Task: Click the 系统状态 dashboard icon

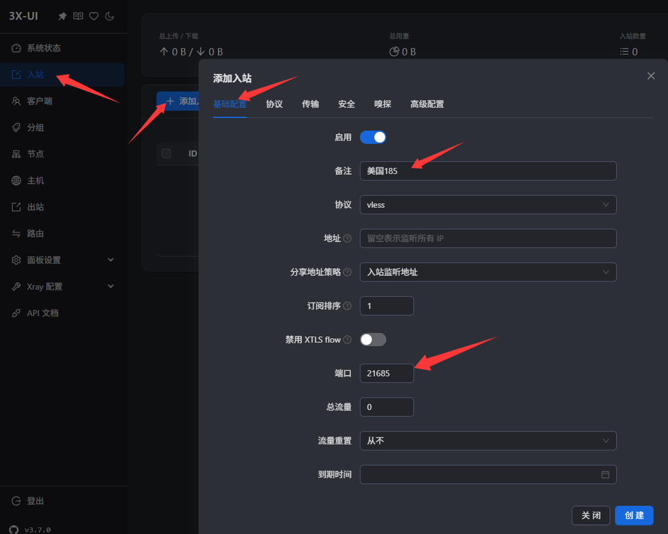Action: click(x=16, y=48)
